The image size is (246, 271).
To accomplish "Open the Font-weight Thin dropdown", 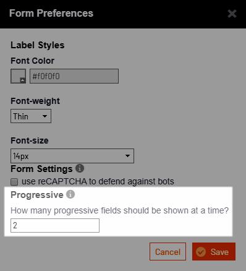I will point(31,116).
